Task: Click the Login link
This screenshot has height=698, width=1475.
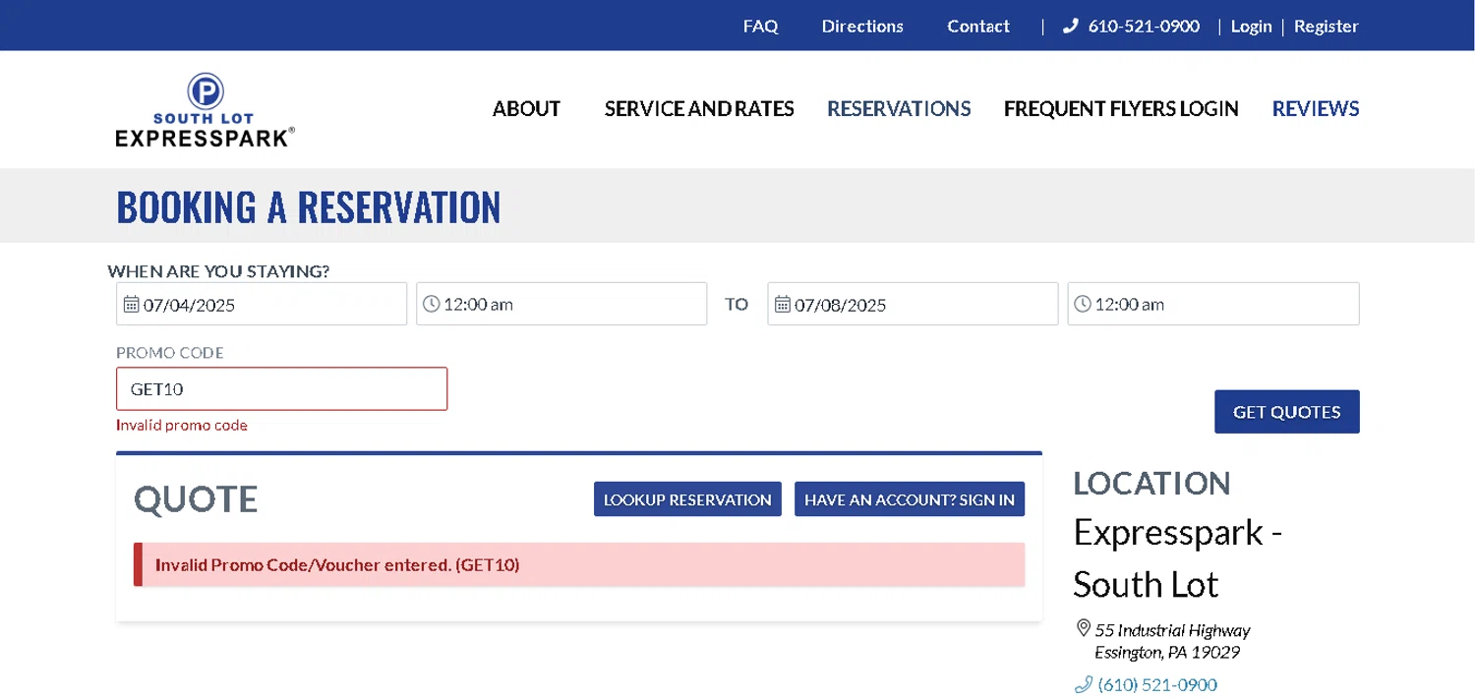Action: tap(1251, 27)
